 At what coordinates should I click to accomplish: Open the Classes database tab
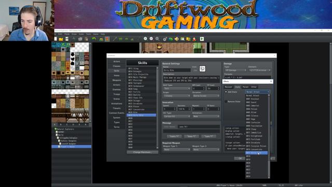click(x=116, y=66)
